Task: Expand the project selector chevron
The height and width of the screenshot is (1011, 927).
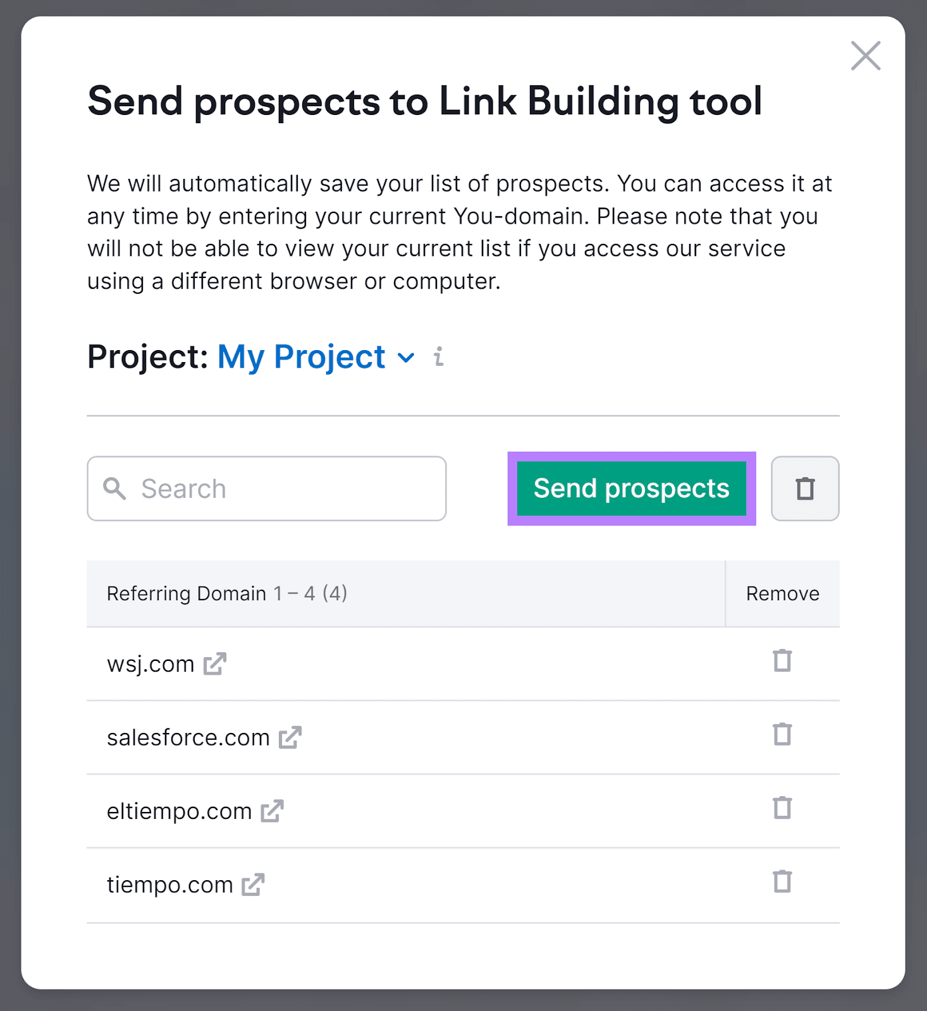Action: [x=405, y=358]
